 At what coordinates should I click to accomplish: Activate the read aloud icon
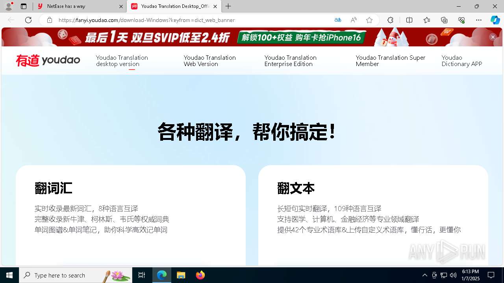(354, 20)
